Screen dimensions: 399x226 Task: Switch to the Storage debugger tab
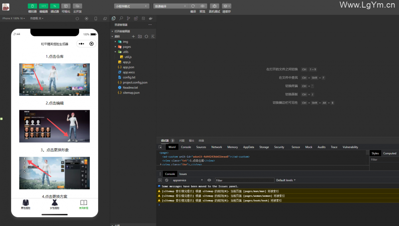[x=264, y=147]
